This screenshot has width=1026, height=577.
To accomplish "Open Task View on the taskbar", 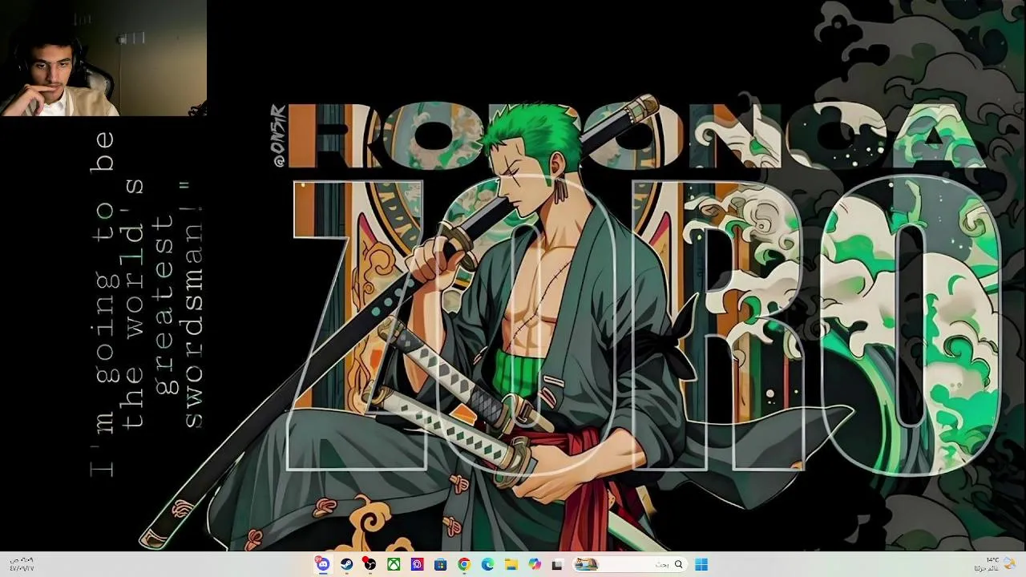I will (x=557, y=564).
